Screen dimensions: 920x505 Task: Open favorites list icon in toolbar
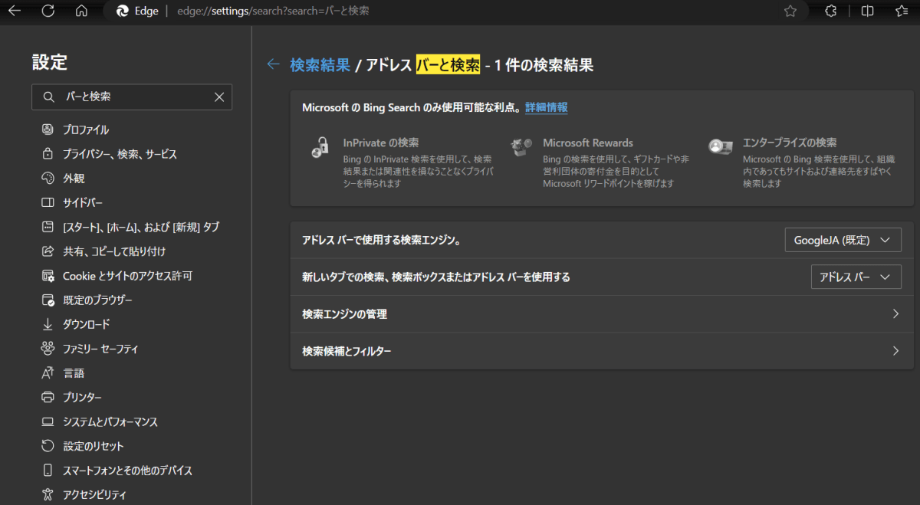(902, 11)
